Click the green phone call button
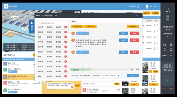The height and width of the screenshot is (97, 177). click(168, 80)
